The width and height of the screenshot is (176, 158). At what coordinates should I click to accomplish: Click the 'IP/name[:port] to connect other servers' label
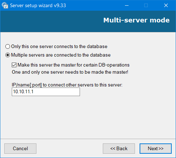(x=67, y=85)
